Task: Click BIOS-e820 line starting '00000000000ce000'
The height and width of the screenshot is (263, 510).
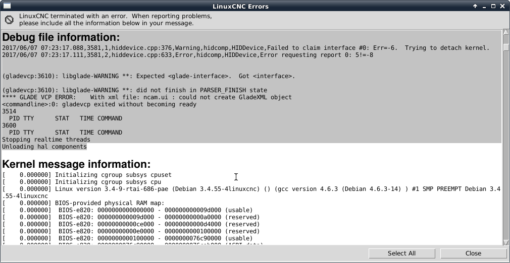Action: click(131, 224)
